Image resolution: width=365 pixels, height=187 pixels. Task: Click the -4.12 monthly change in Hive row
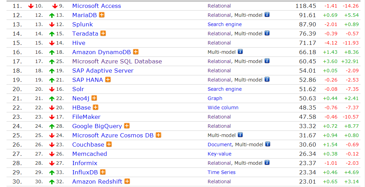(331, 43)
